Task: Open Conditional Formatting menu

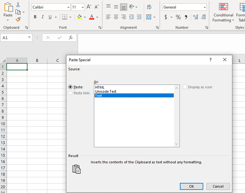Action: tap(223, 12)
